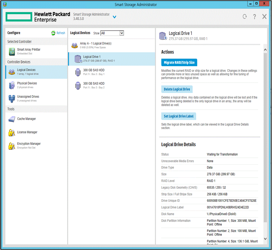Click the Legacy Disk Geometry value 65535 / 255 / 32
The image size is (272, 250).
(x=216, y=187)
